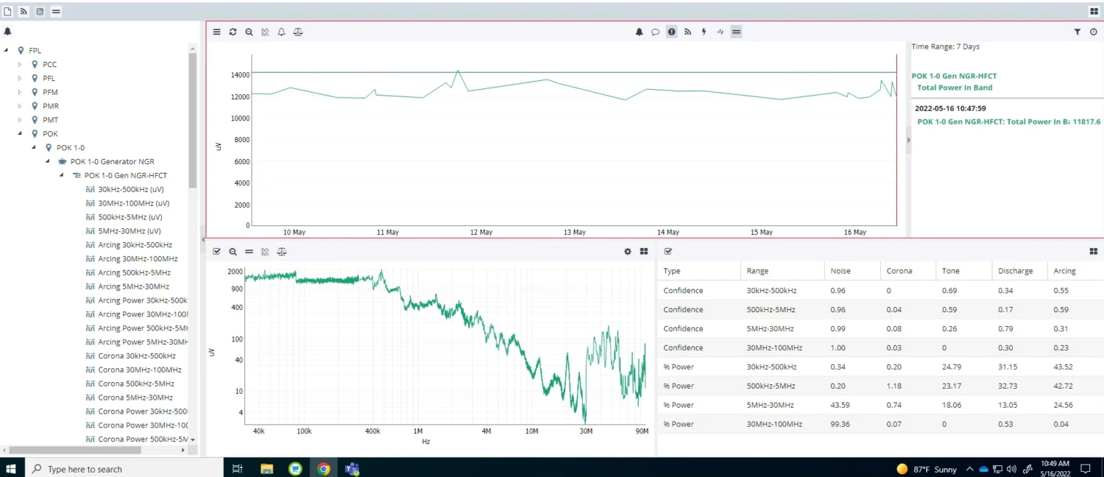This screenshot has width=1104, height=477.
Task: Click the new document icon at top left
Action: tap(7, 11)
